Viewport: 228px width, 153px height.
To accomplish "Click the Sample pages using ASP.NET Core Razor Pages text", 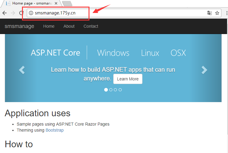I will click(63, 124).
